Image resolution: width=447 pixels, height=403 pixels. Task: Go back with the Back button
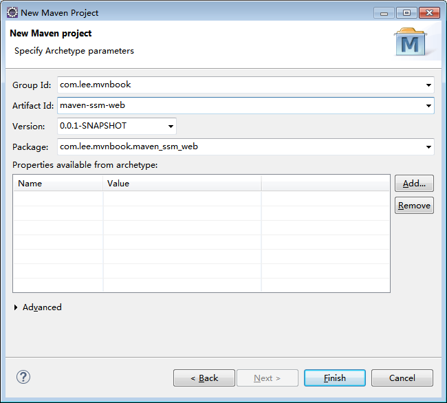coord(204,378)
